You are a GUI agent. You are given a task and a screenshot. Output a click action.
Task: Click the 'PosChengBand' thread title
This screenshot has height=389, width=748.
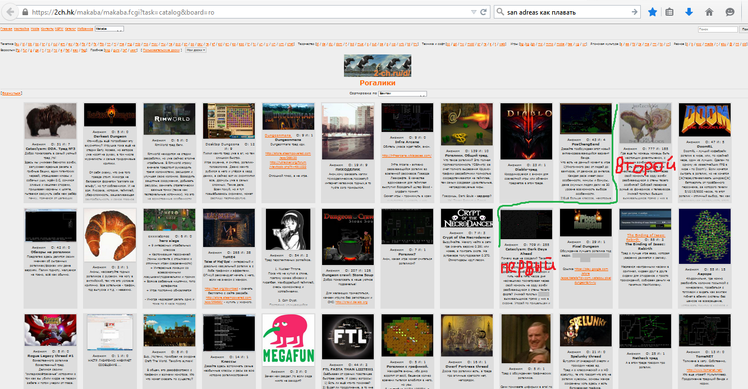pyautogui.click(x=586, y=144)
